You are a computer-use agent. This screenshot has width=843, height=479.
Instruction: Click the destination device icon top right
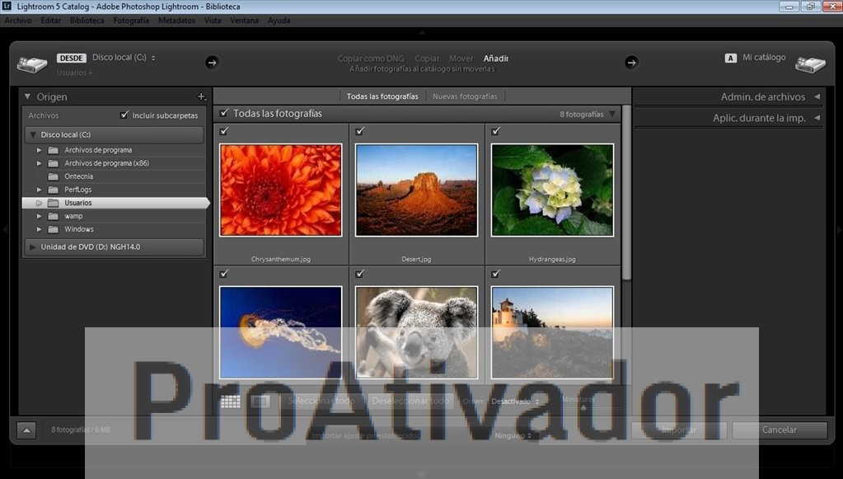point(810,63)
